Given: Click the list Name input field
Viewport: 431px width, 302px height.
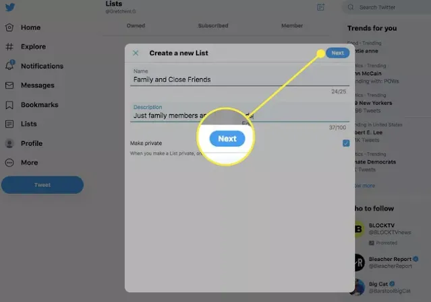Looking at the screenshot, I should (239, 77).
